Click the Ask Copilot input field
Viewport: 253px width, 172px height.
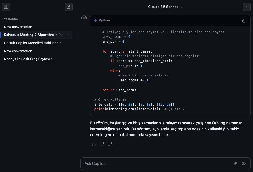click(x=156, y=164)
